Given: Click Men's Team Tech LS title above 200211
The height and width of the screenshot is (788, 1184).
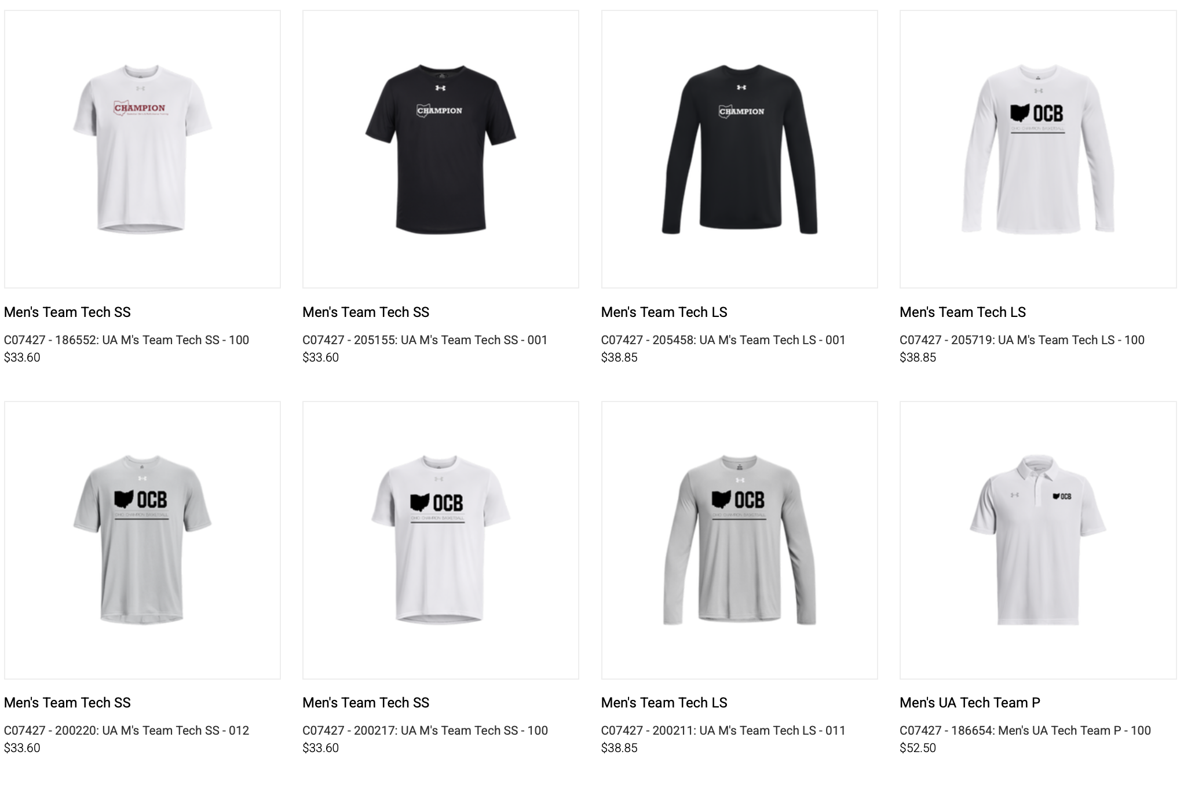Looking at the screenshot, I should click(x=664, y=703).
